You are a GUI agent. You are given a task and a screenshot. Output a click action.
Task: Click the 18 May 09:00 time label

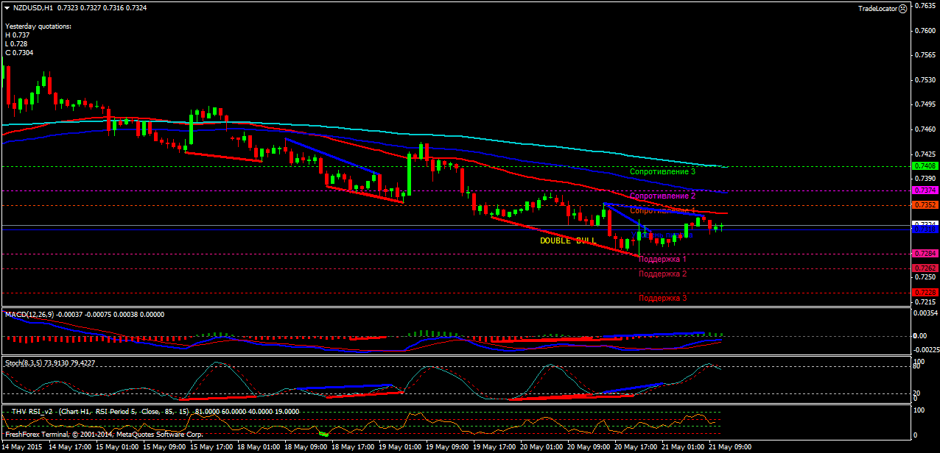pos(306,446)
